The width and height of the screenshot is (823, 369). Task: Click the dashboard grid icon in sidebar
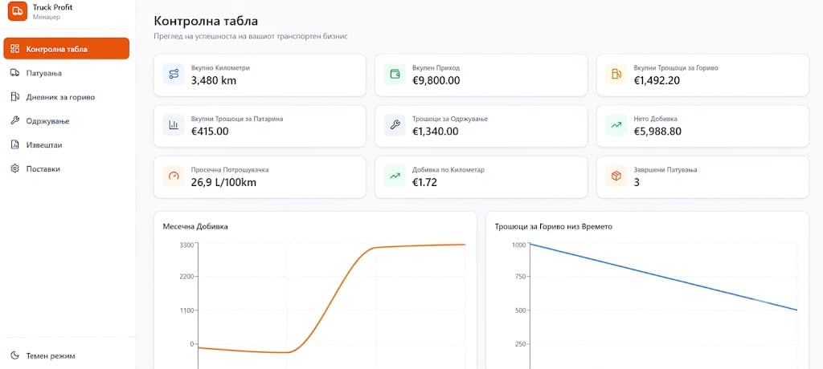[14, 49]
